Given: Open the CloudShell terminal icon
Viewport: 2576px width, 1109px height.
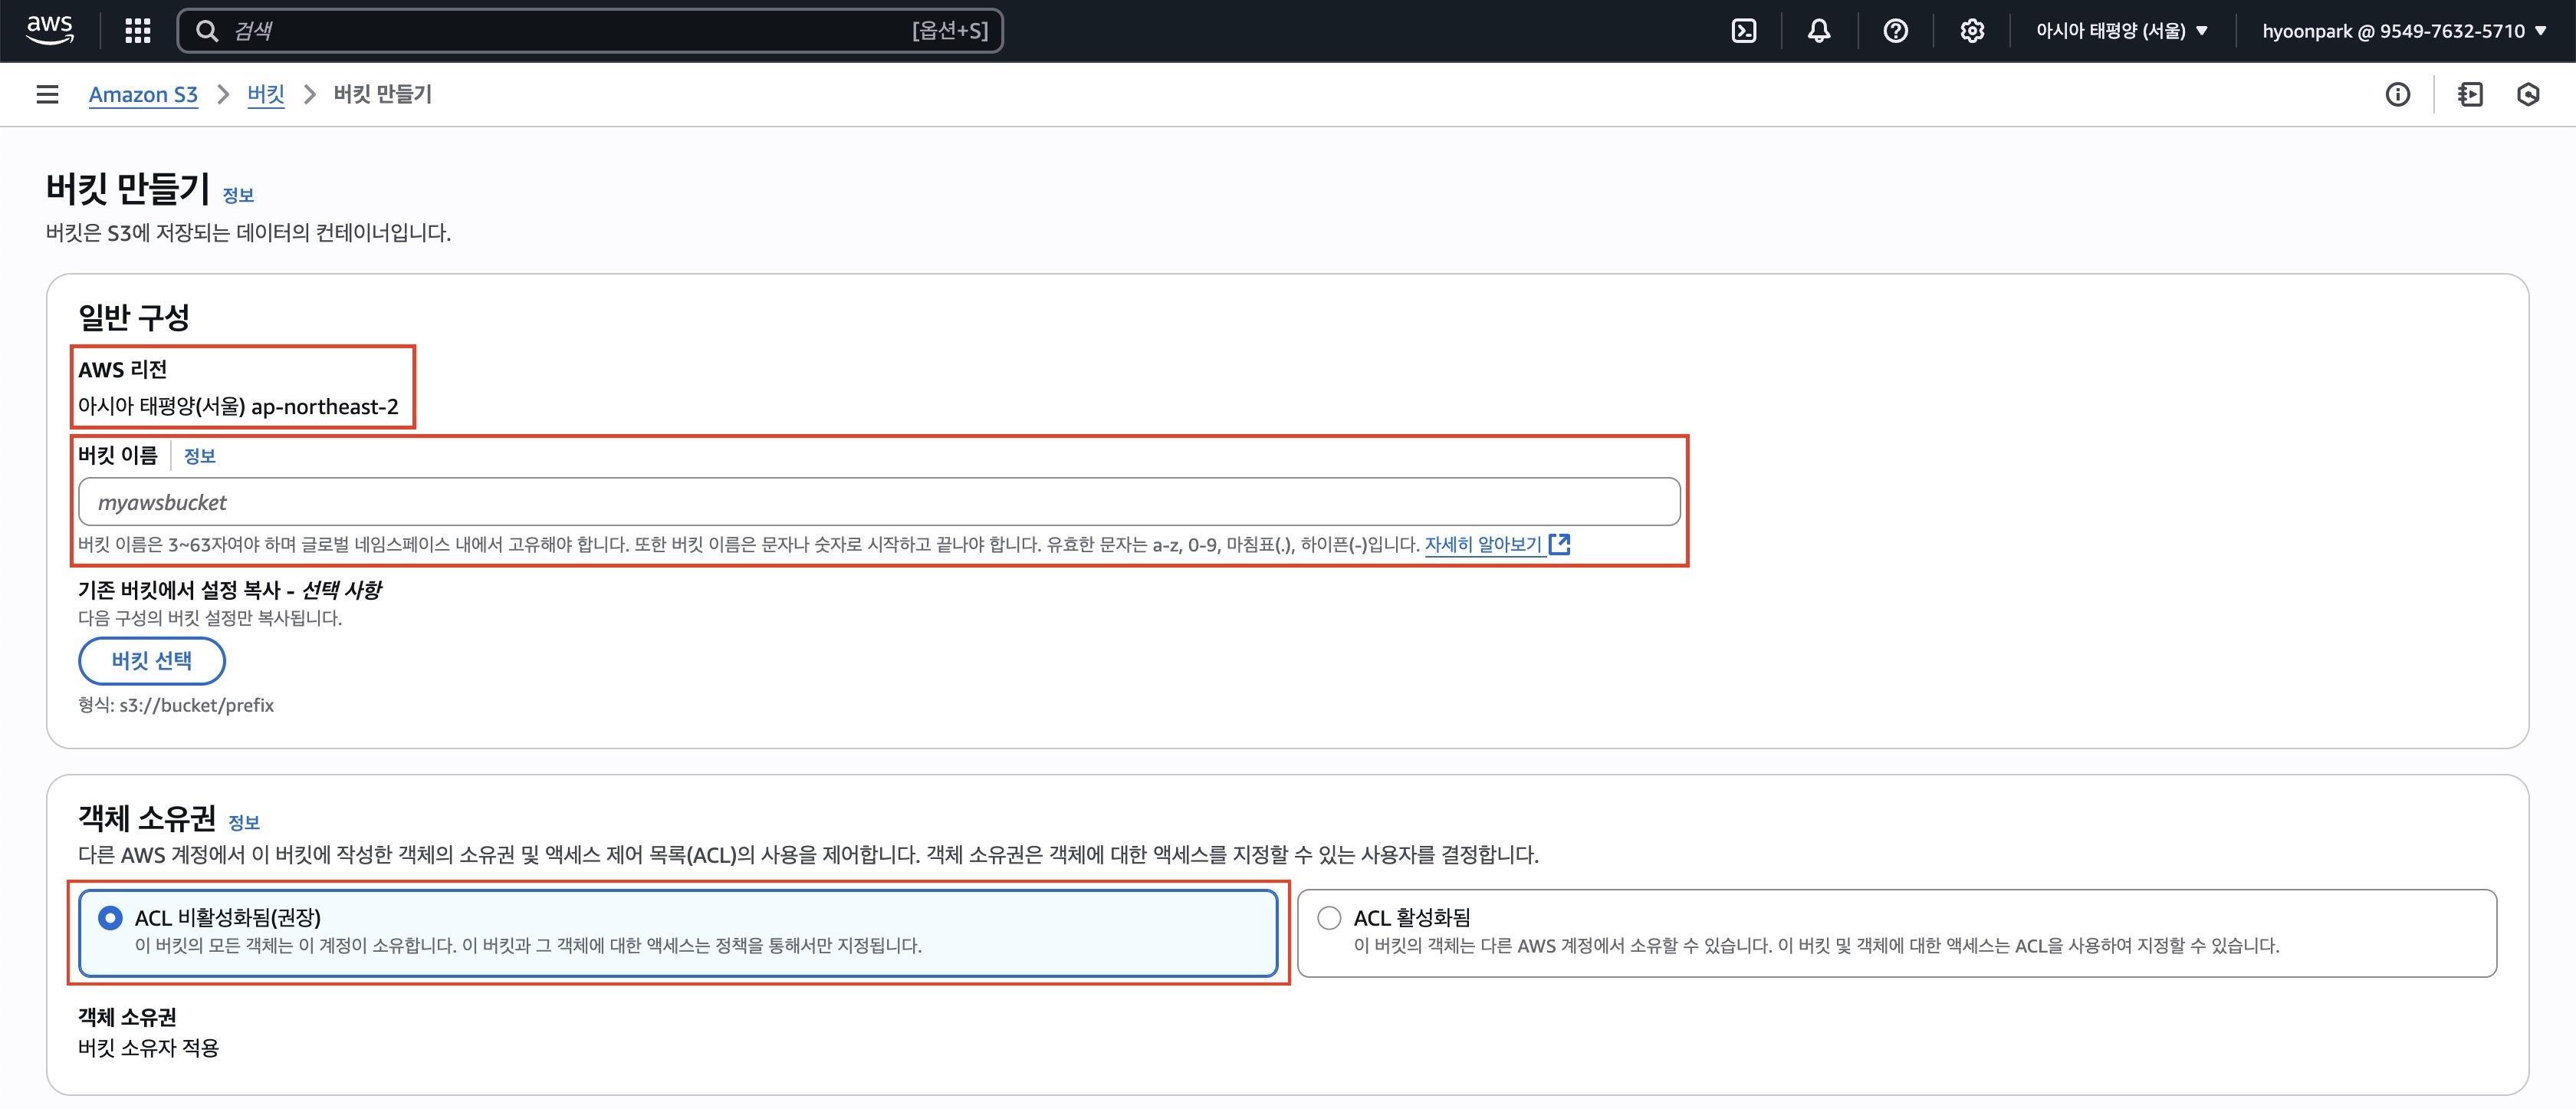Looking at the screenshot, I should [1744, 31].
